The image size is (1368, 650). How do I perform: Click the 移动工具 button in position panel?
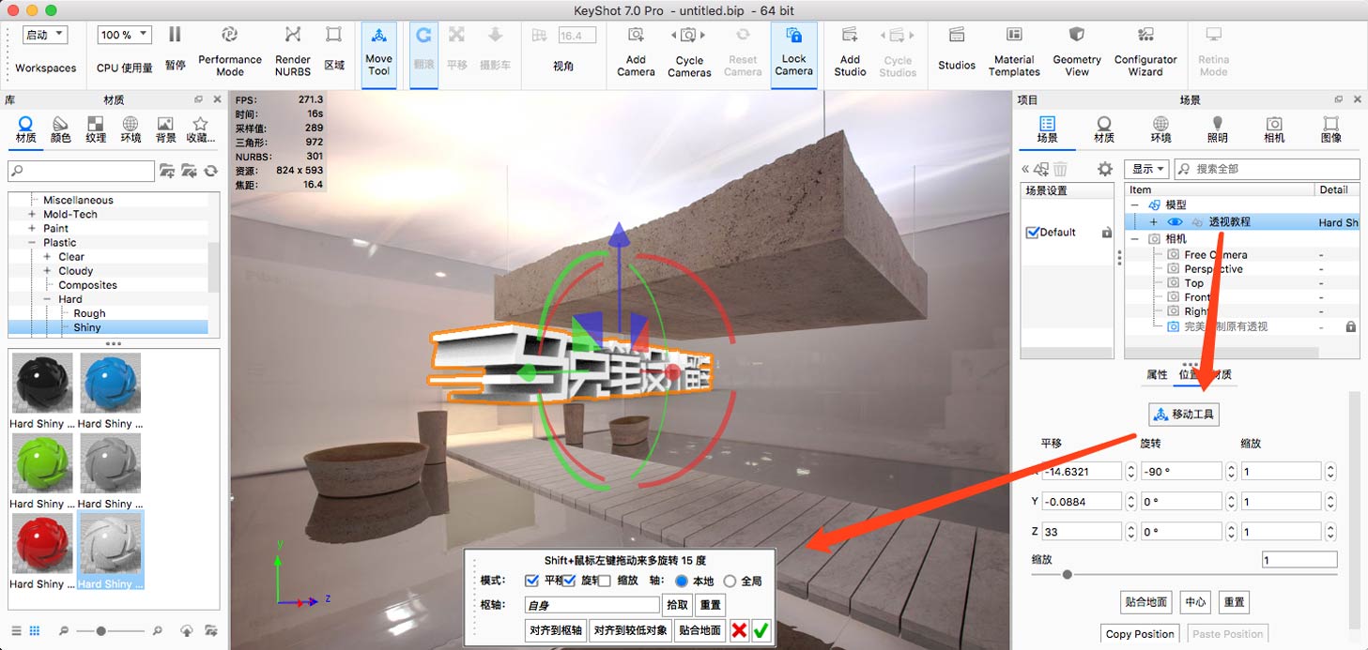(x=1184, y=414)
